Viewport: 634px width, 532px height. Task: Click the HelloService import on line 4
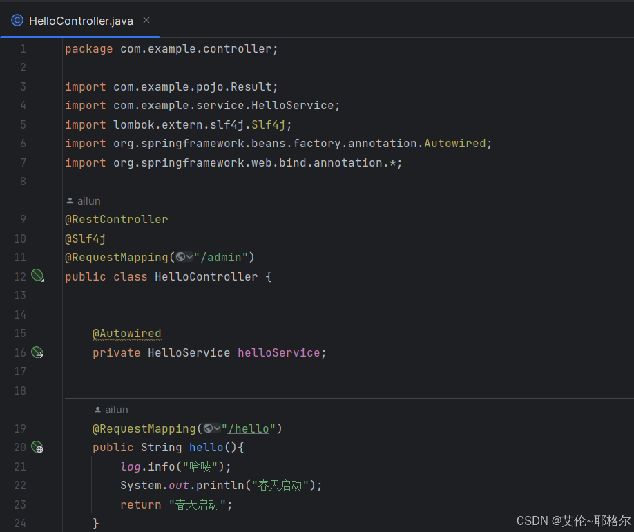[x=202, y=105]
